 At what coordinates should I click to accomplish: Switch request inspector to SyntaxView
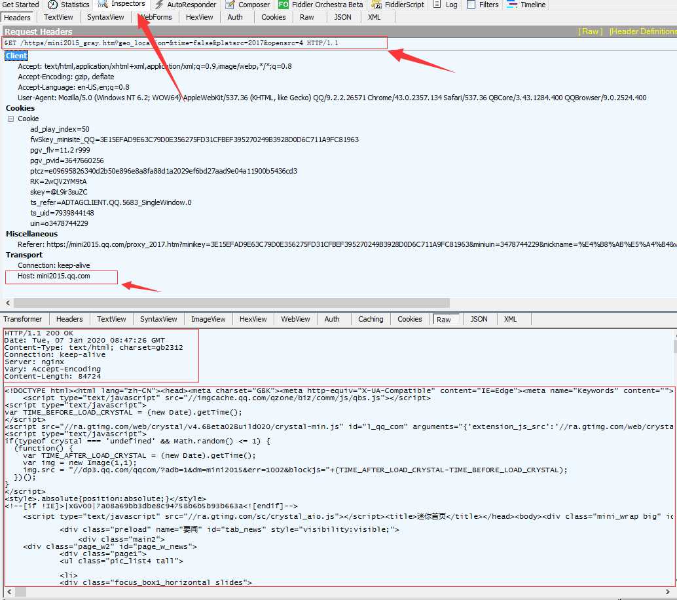[105, 17]
